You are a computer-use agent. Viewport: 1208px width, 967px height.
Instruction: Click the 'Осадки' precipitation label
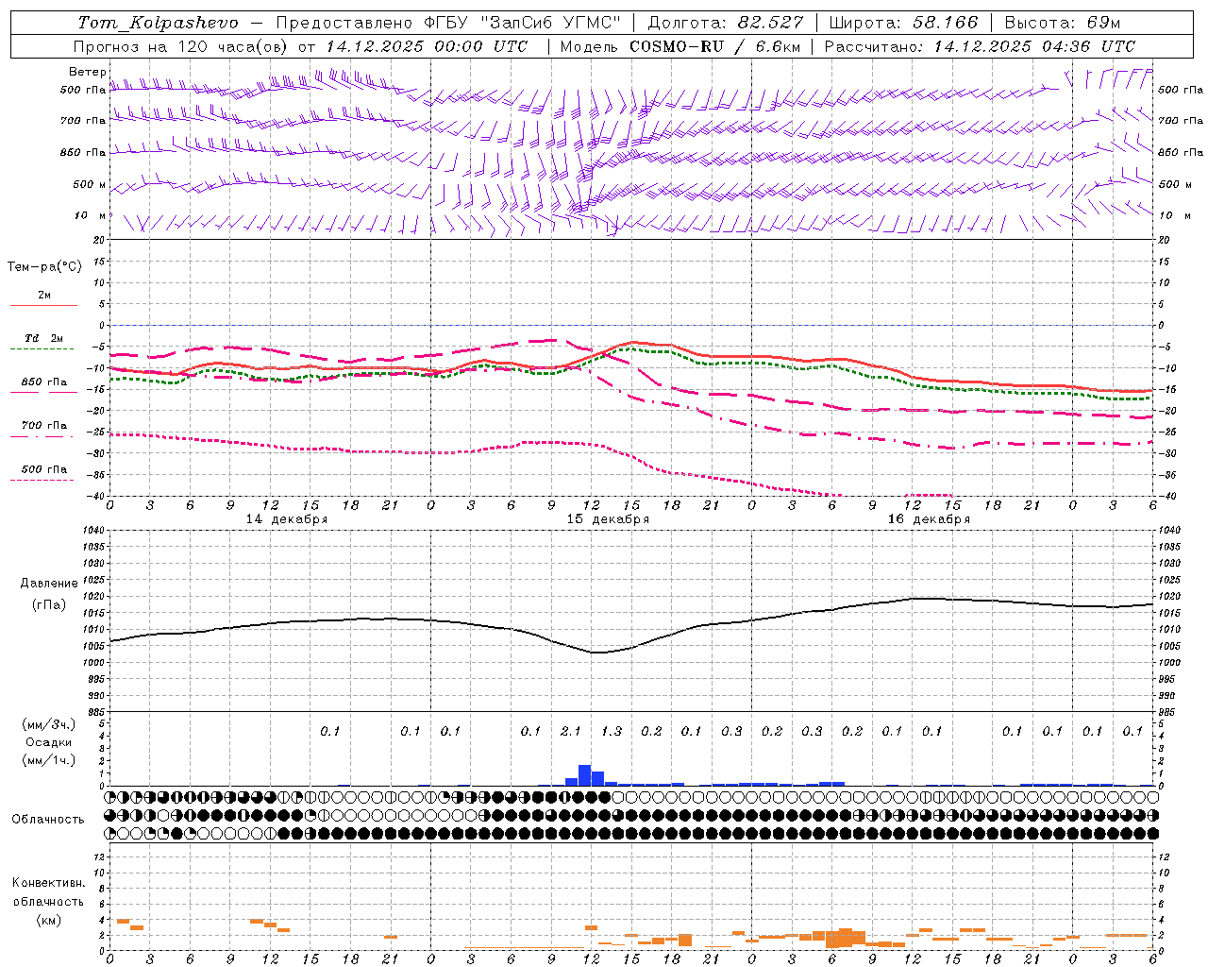point(49,742)
